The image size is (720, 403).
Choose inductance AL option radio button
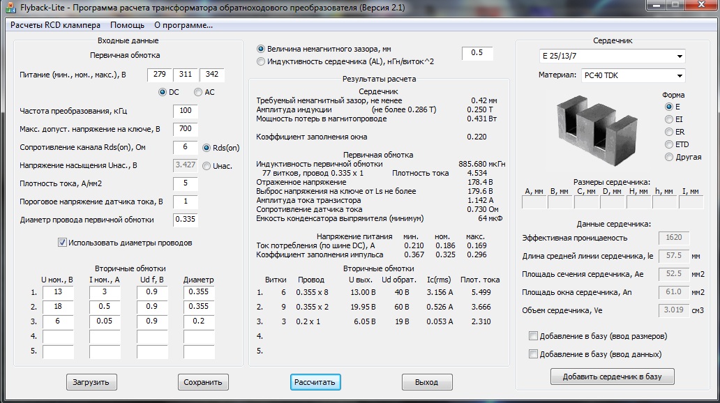click(261, 61)
